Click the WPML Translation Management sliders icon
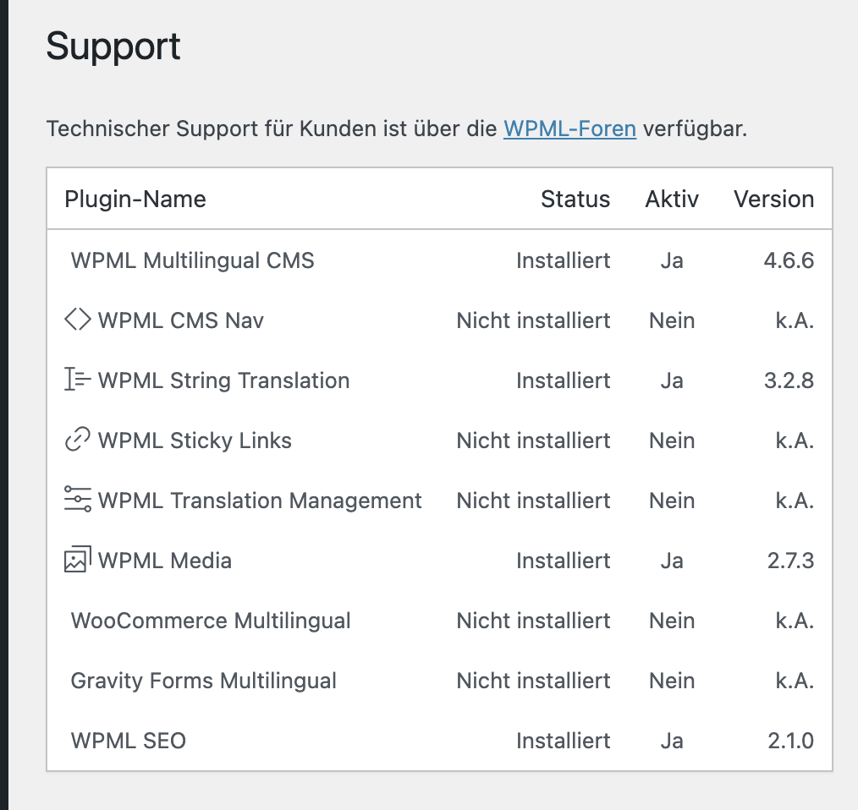 [x=78, y=499]
